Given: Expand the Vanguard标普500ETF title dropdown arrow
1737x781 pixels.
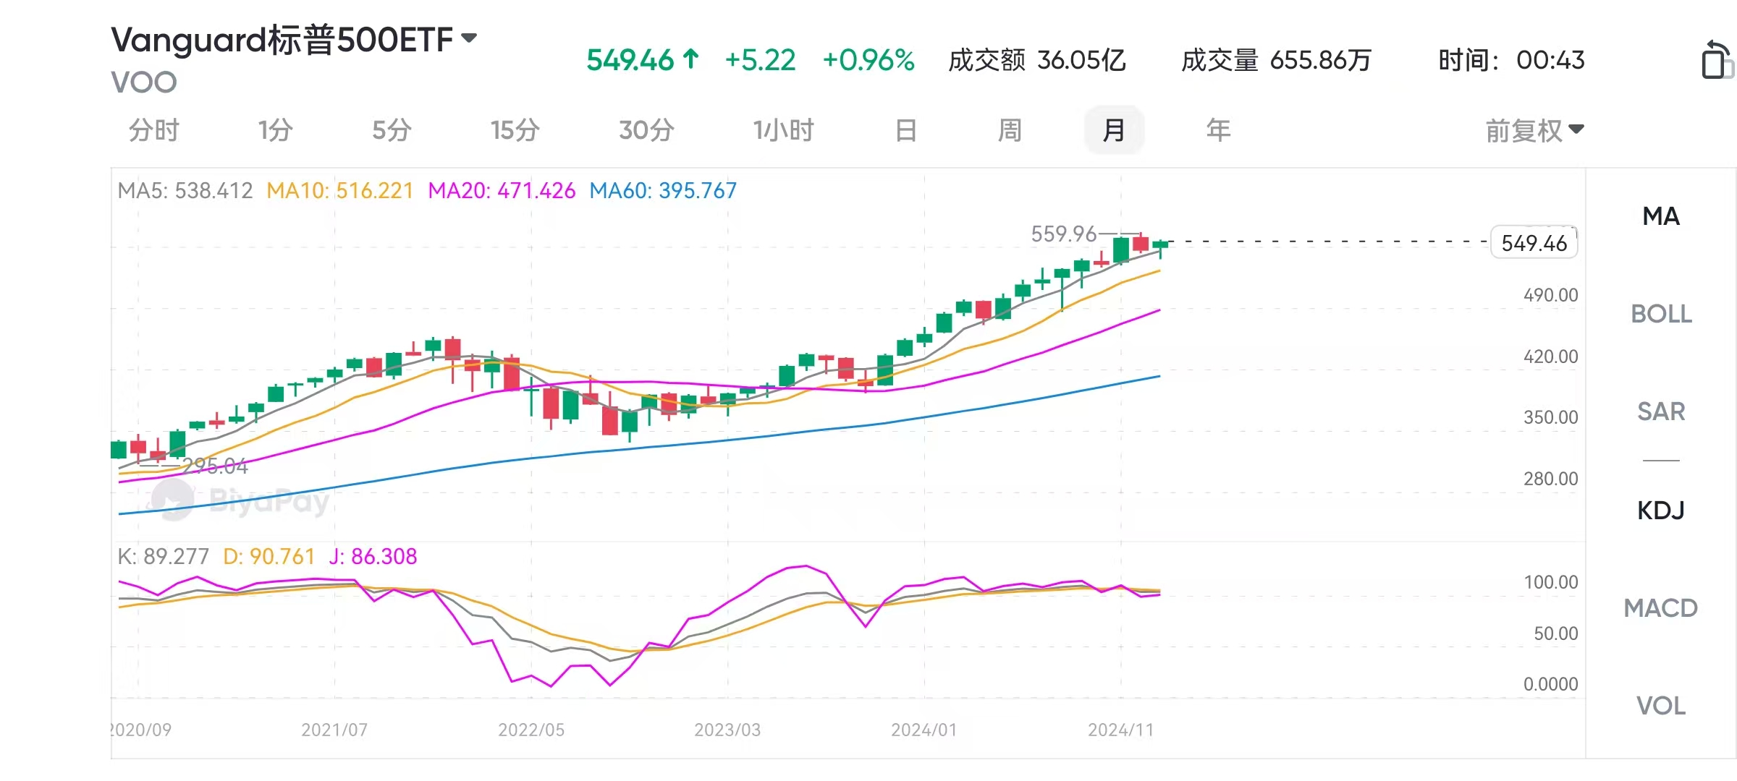Looking at the screenshot, I should (470, 38).
